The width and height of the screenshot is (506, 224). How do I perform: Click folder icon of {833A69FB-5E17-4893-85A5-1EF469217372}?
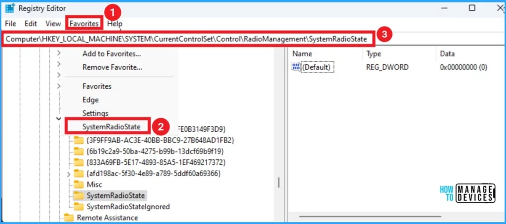click(x=79, y=162)
